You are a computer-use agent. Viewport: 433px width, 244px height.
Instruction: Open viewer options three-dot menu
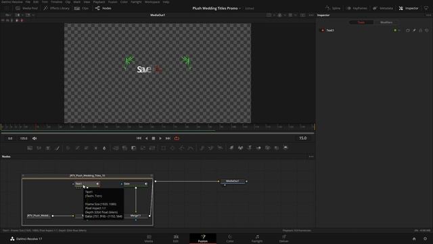tap(311, 15)
